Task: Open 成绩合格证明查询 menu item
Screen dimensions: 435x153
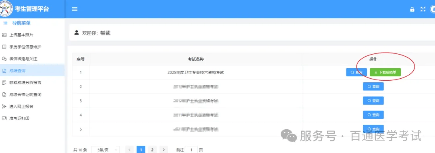Action: point(32,95)
